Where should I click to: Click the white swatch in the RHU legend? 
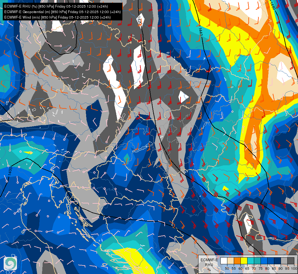[224, 261]
